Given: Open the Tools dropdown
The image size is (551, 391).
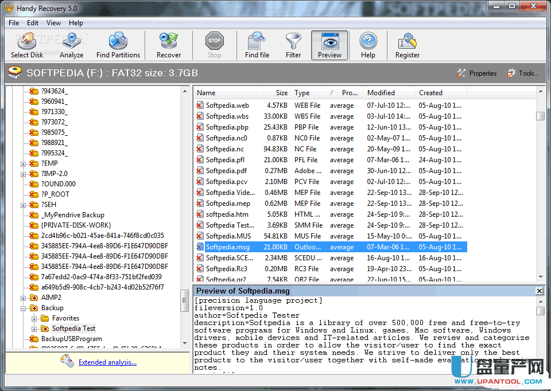Looking at the screenshot, I should pos(523,73).
